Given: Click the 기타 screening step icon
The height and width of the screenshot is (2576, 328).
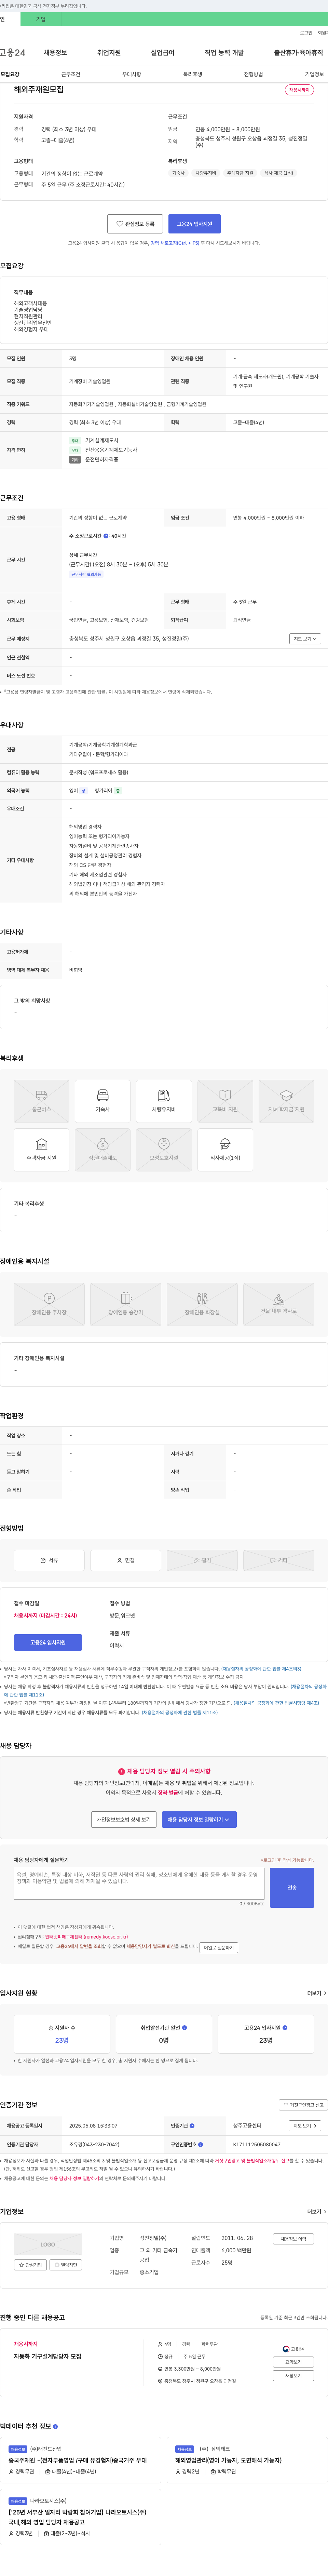Looking at the screenshot, I should tap(279, 1560).
